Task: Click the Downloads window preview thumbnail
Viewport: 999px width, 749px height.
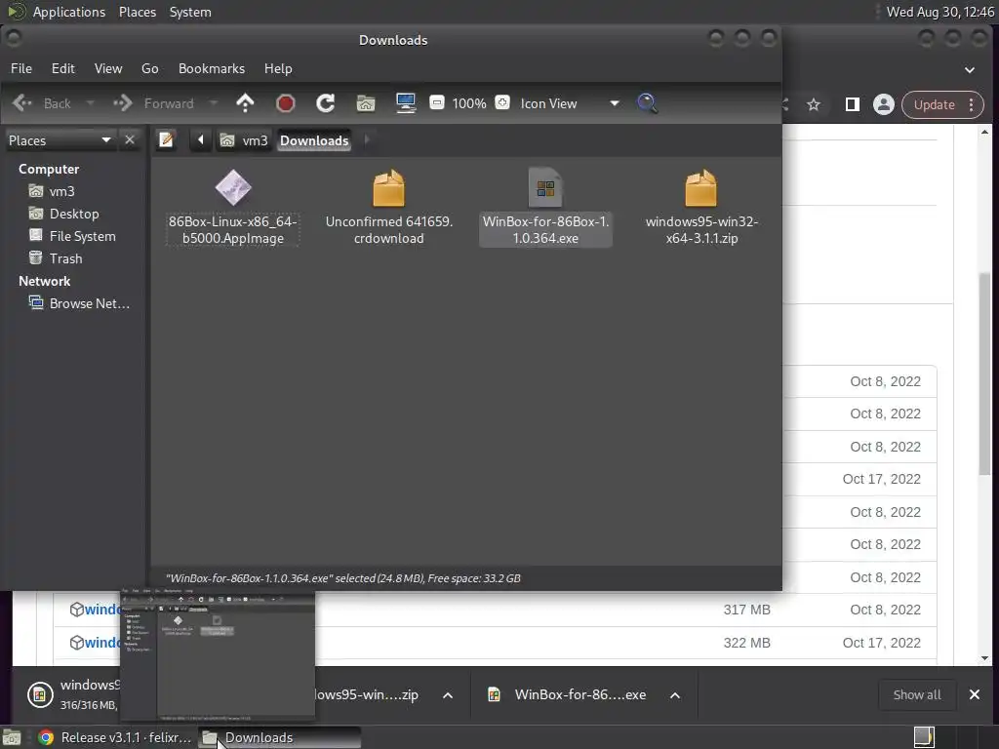Action: [218, 656]
